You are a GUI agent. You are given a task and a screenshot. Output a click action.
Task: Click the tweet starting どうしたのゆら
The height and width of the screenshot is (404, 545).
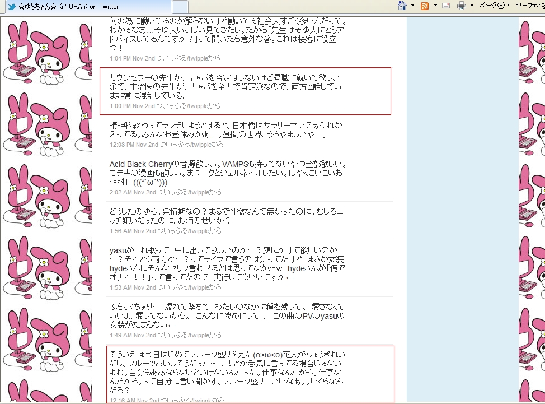click(226, 216)
